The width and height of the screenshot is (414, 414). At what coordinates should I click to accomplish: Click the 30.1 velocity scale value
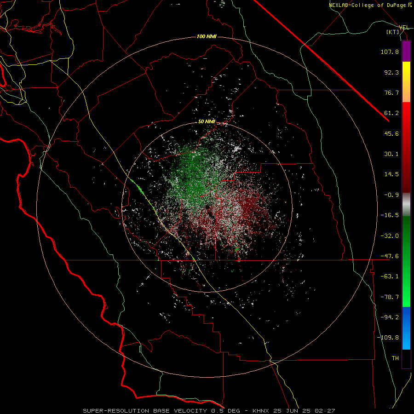tap(391, 154)
